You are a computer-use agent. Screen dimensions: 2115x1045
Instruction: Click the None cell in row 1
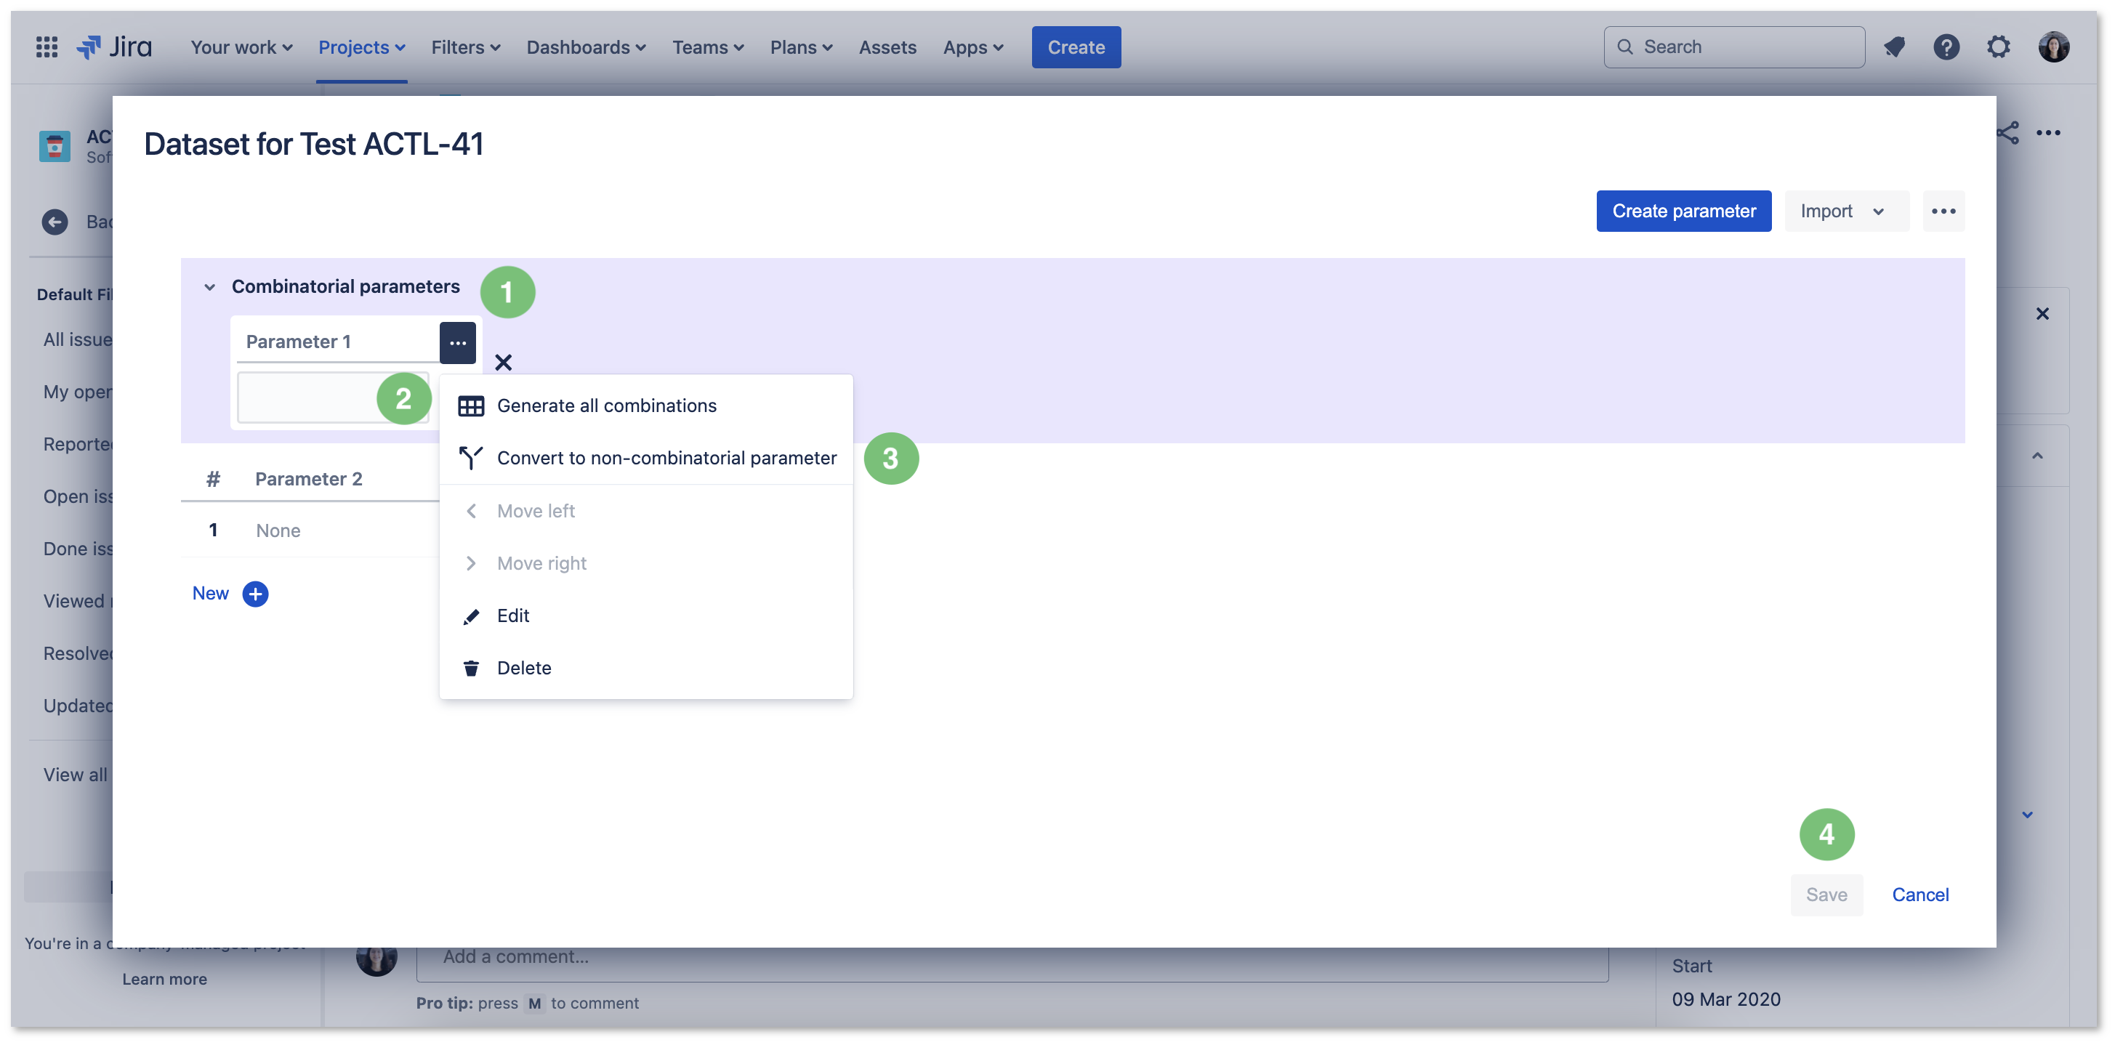(278, 531)
